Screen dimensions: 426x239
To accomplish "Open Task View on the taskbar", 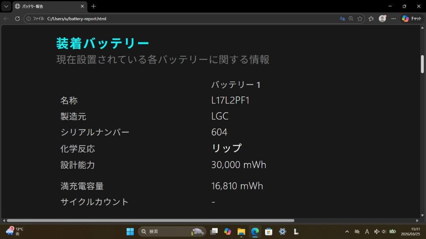I will click(214, 232).
